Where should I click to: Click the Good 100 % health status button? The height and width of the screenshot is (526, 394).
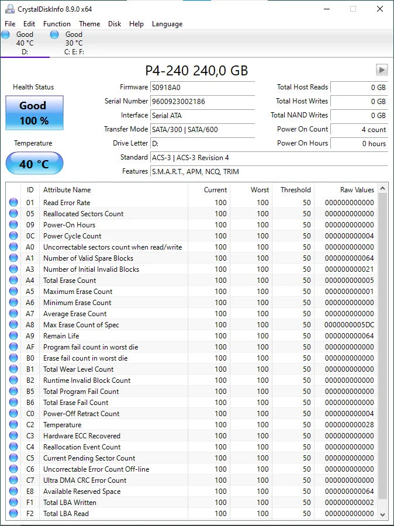[x=34, y=113]
